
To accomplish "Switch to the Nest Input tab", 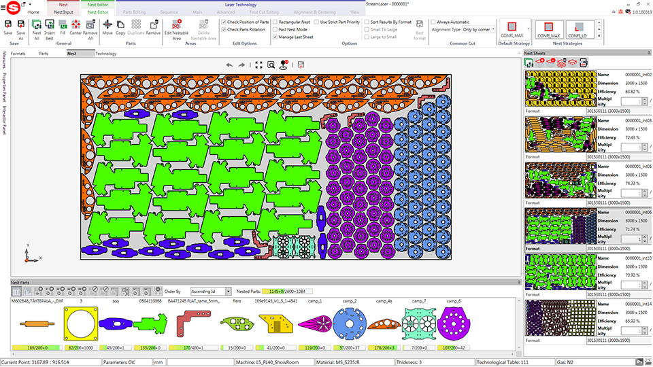I will (x=63, y=12).
